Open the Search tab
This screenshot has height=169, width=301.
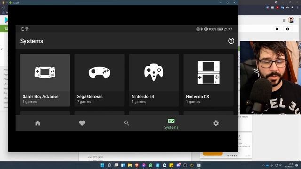click(x=127, y=123)
